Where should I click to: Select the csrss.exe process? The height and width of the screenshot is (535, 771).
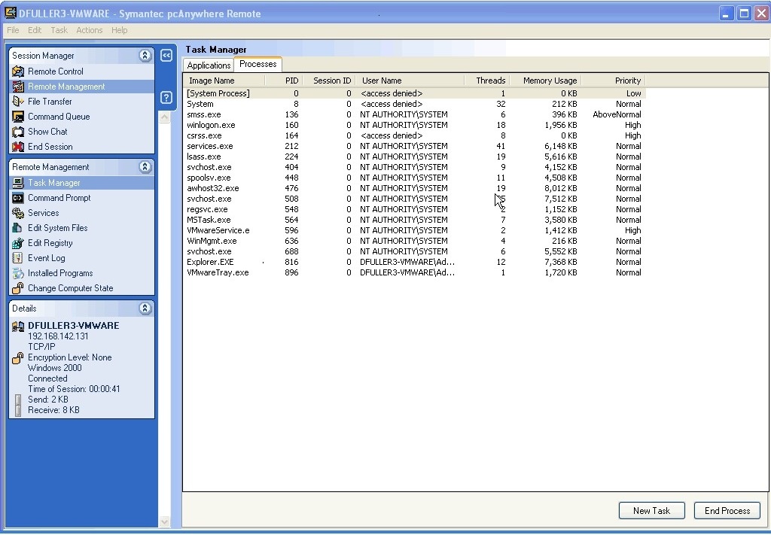coord(415,135)
